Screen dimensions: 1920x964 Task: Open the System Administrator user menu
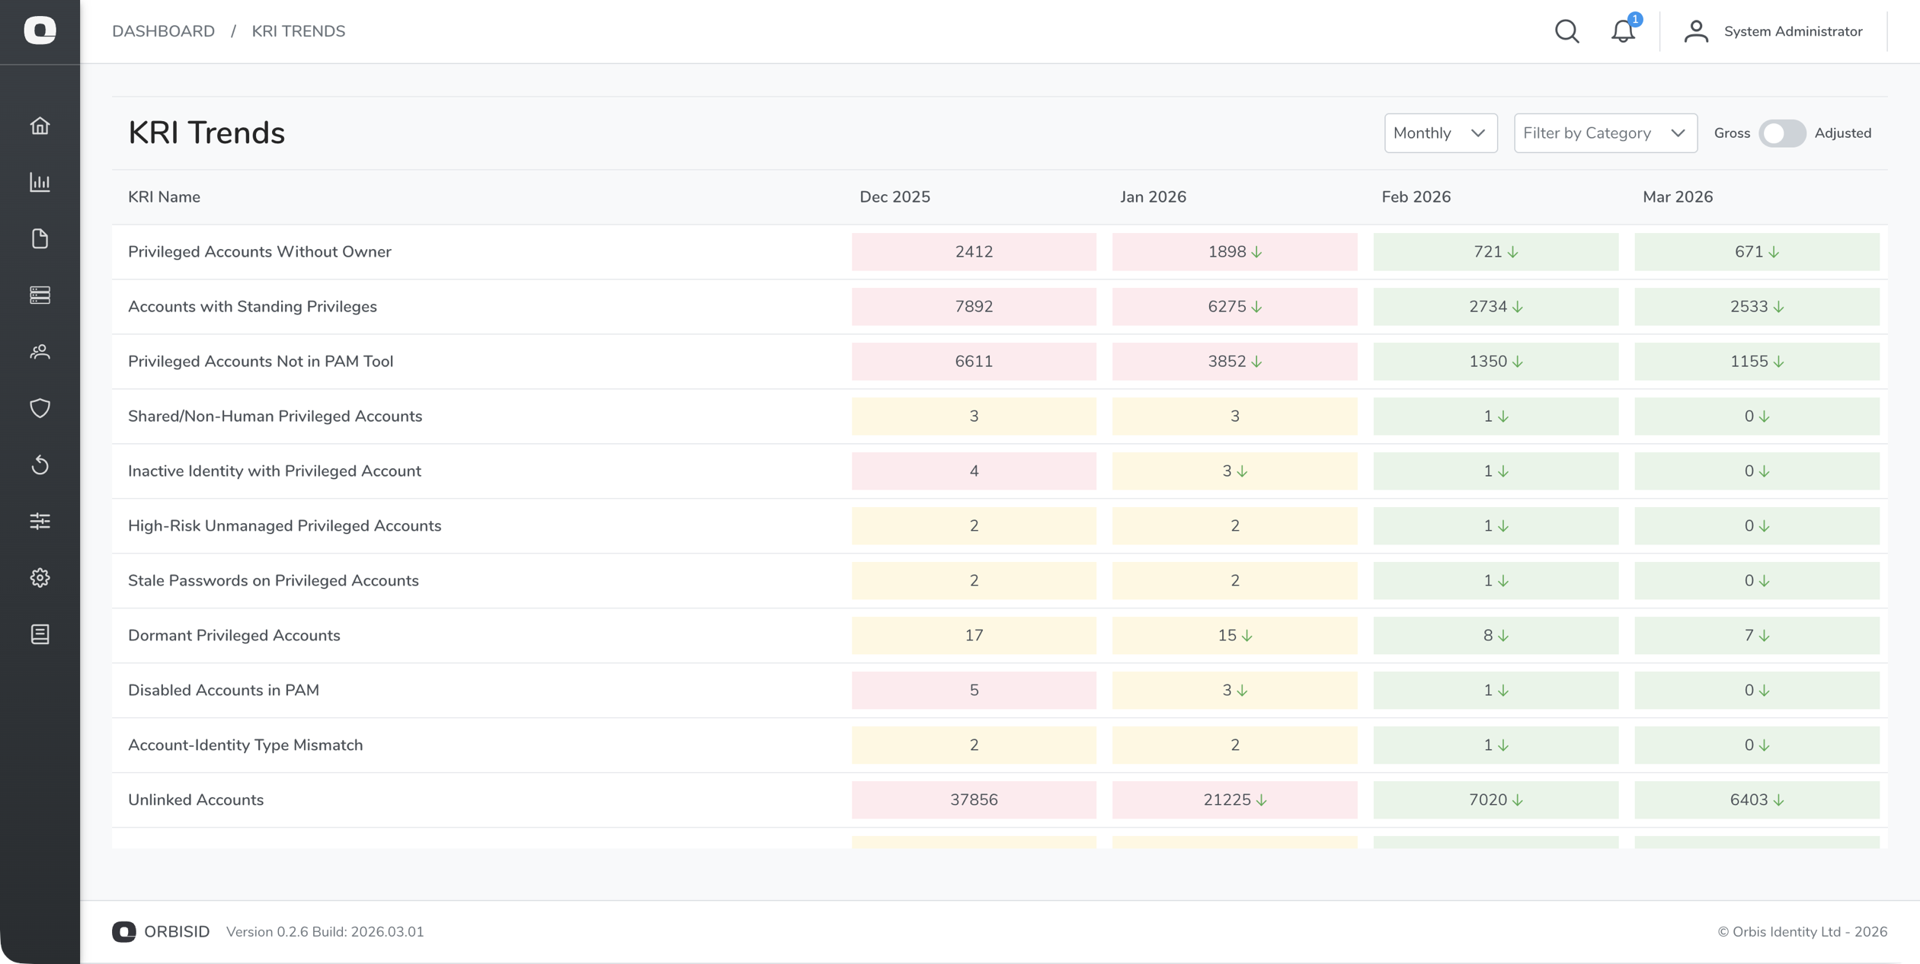pos(1774,31)
